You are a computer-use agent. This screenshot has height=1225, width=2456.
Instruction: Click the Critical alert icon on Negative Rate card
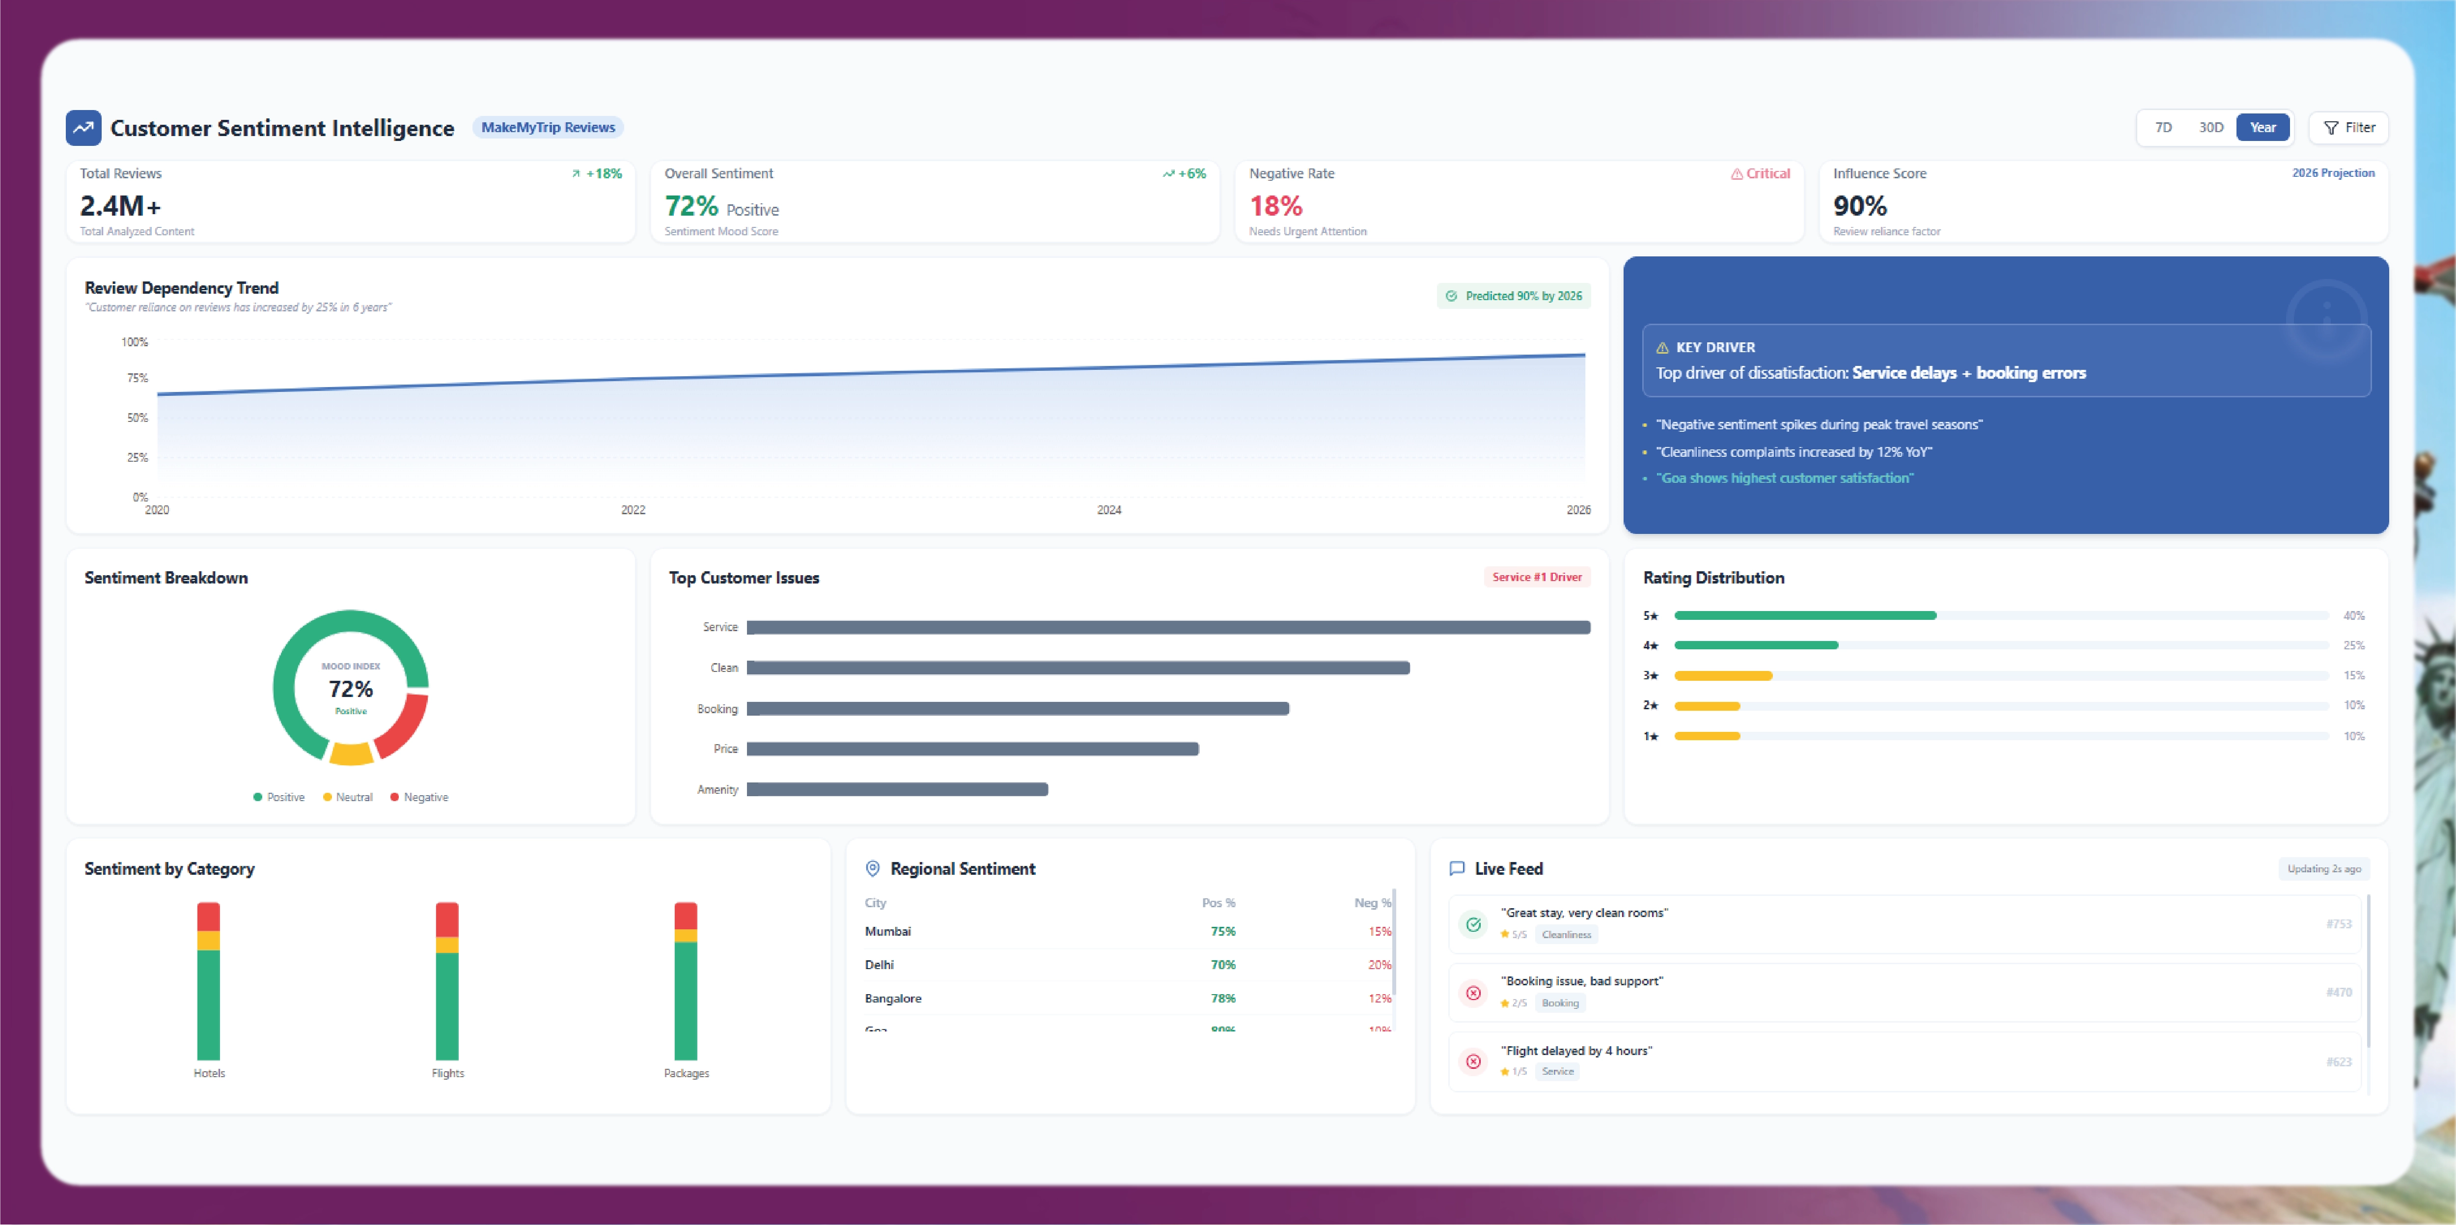(x=1736, y=172)
